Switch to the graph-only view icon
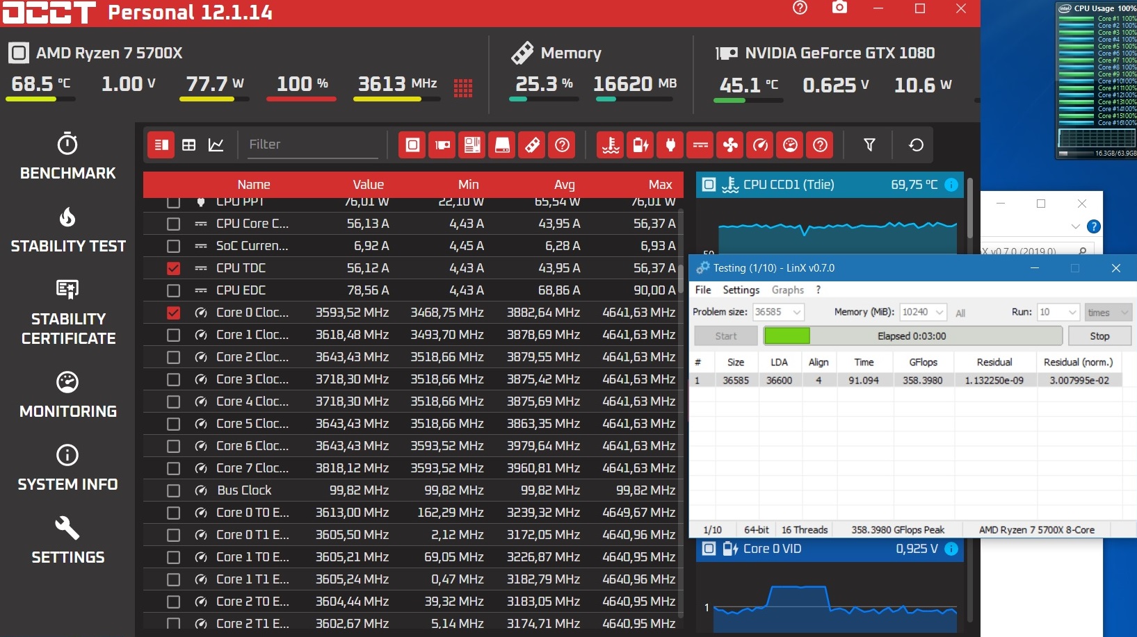The height and width of the screenshot is (637, 1137). coord(216,144)
